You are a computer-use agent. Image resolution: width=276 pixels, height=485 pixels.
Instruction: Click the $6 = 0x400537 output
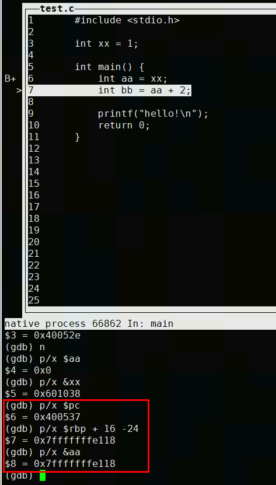(43, 417)
